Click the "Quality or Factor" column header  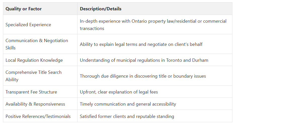(24, 9)
